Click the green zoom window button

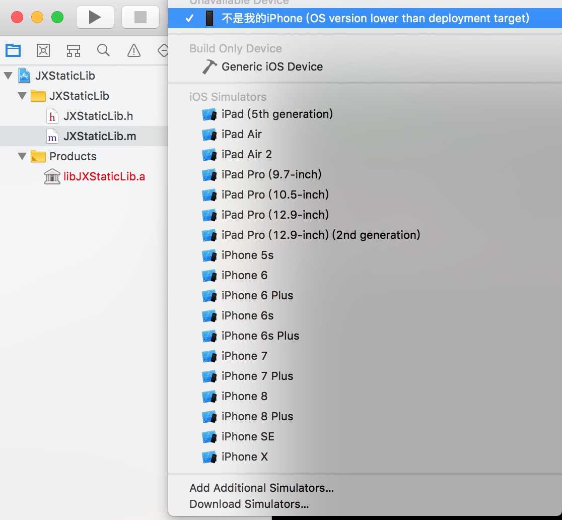(57, 17)
